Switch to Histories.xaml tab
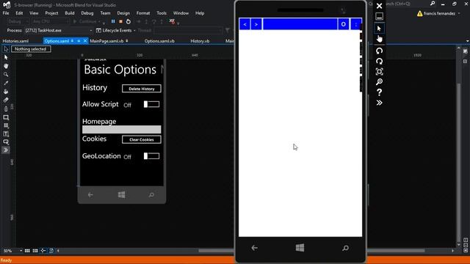Image resolution: width=470 pixels, height=264 pixels. [15, 41]
